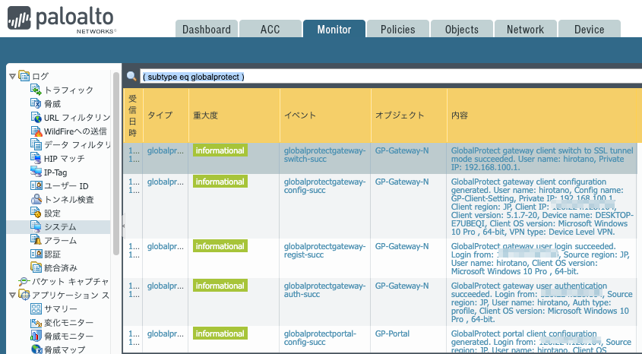
Task: Open the Threat monitor (脅威モニター) icon
Action: coord(36,336)
